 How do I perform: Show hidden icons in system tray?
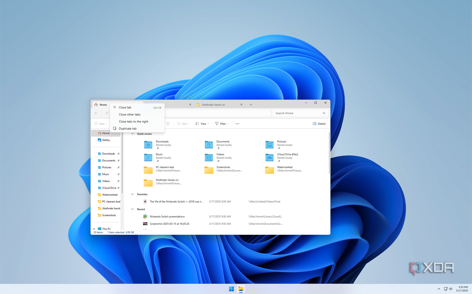pos(439,289)
